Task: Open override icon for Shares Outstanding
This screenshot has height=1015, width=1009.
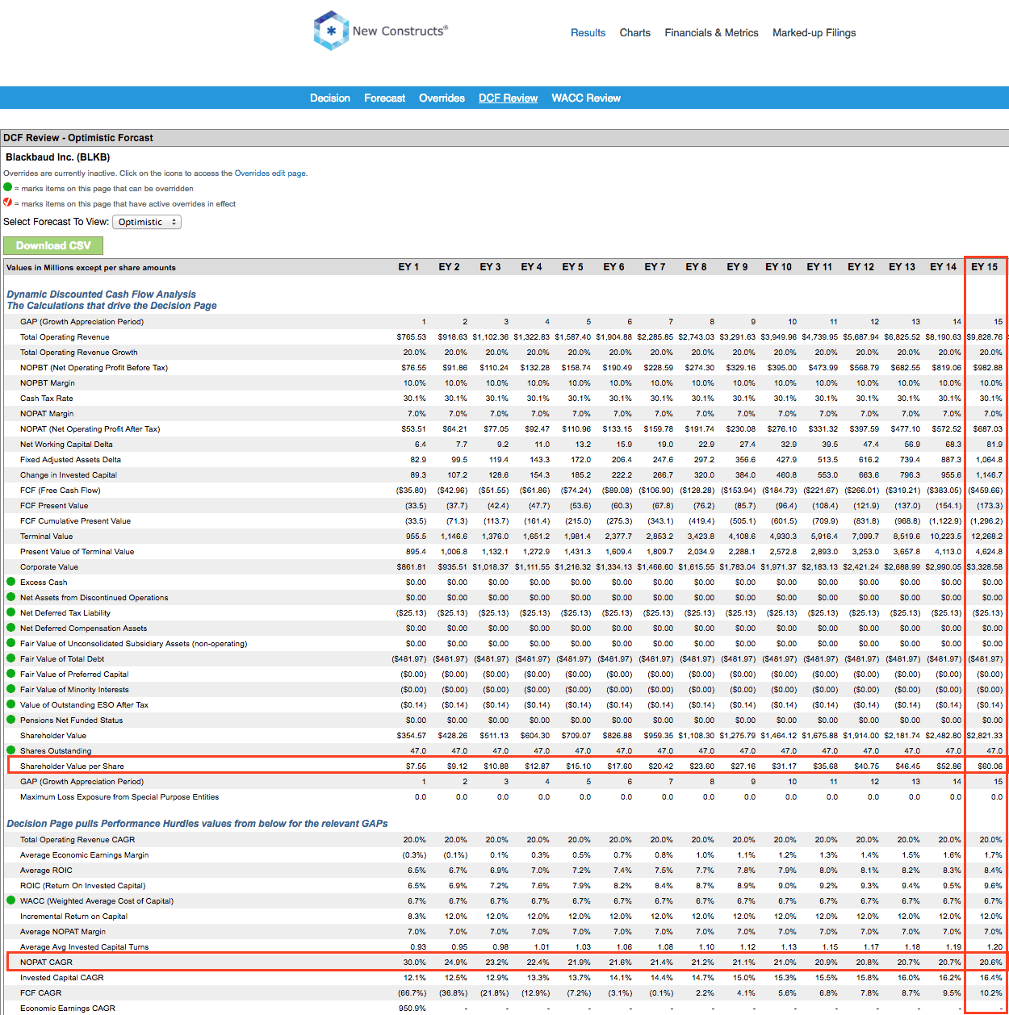Action: tap(10, 750)
